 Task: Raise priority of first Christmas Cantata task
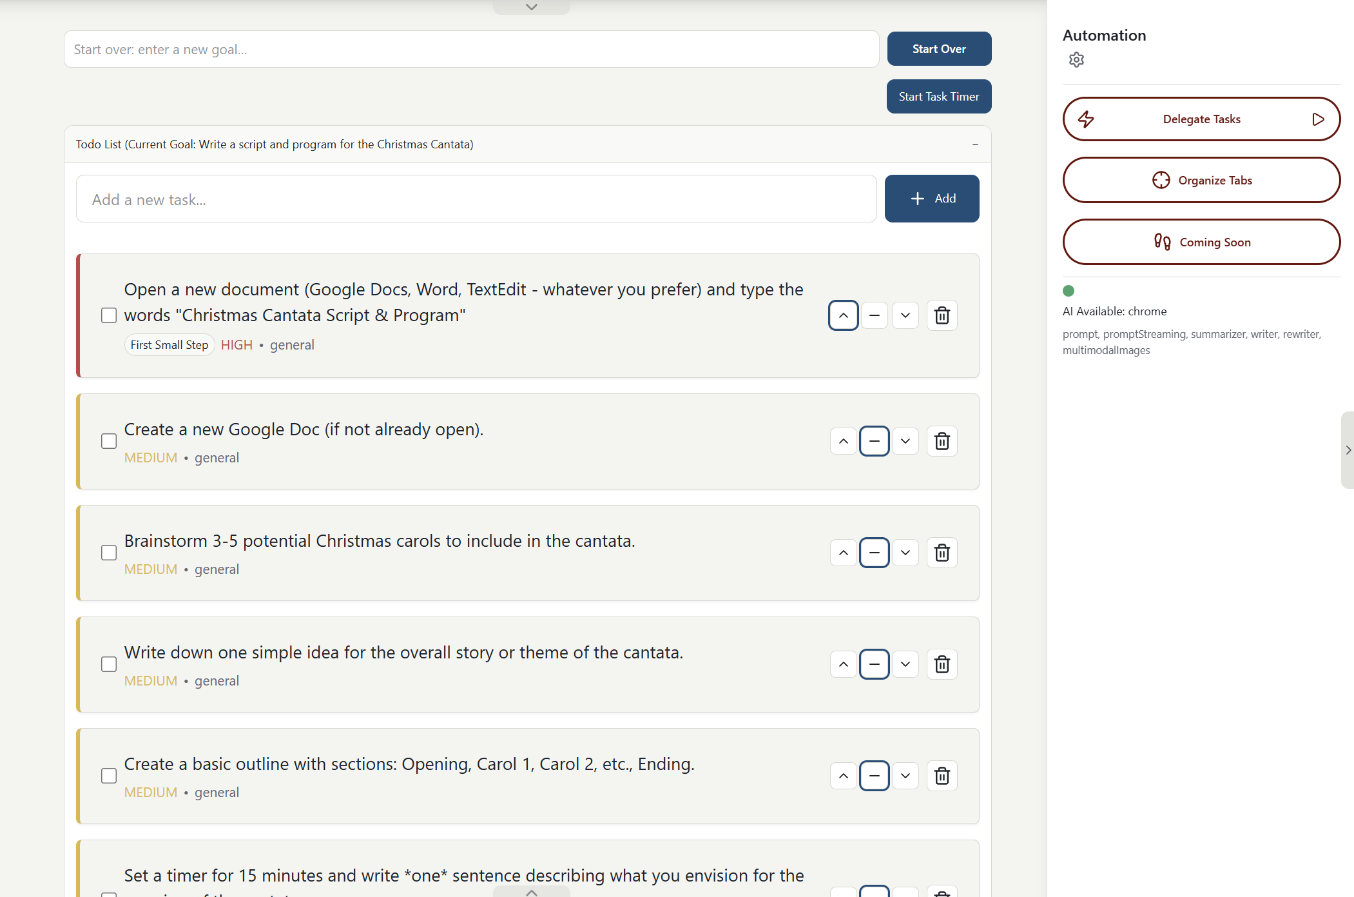pyautogui.click(x=843, y=315)
